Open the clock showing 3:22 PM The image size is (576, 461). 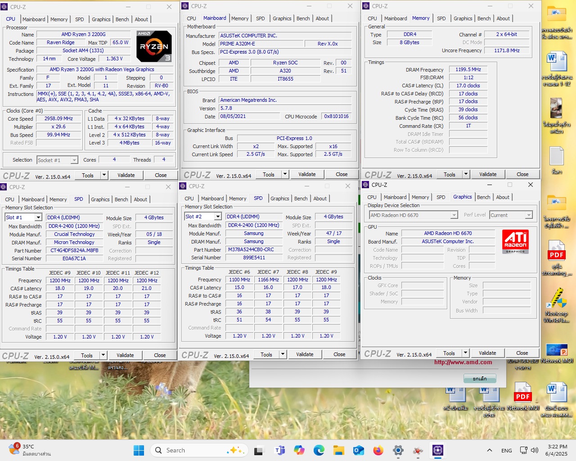point(557,450)
